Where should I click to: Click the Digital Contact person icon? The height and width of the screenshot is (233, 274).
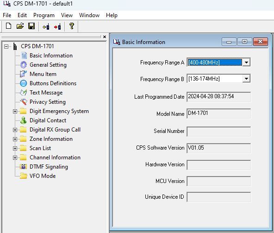(24, 120)
